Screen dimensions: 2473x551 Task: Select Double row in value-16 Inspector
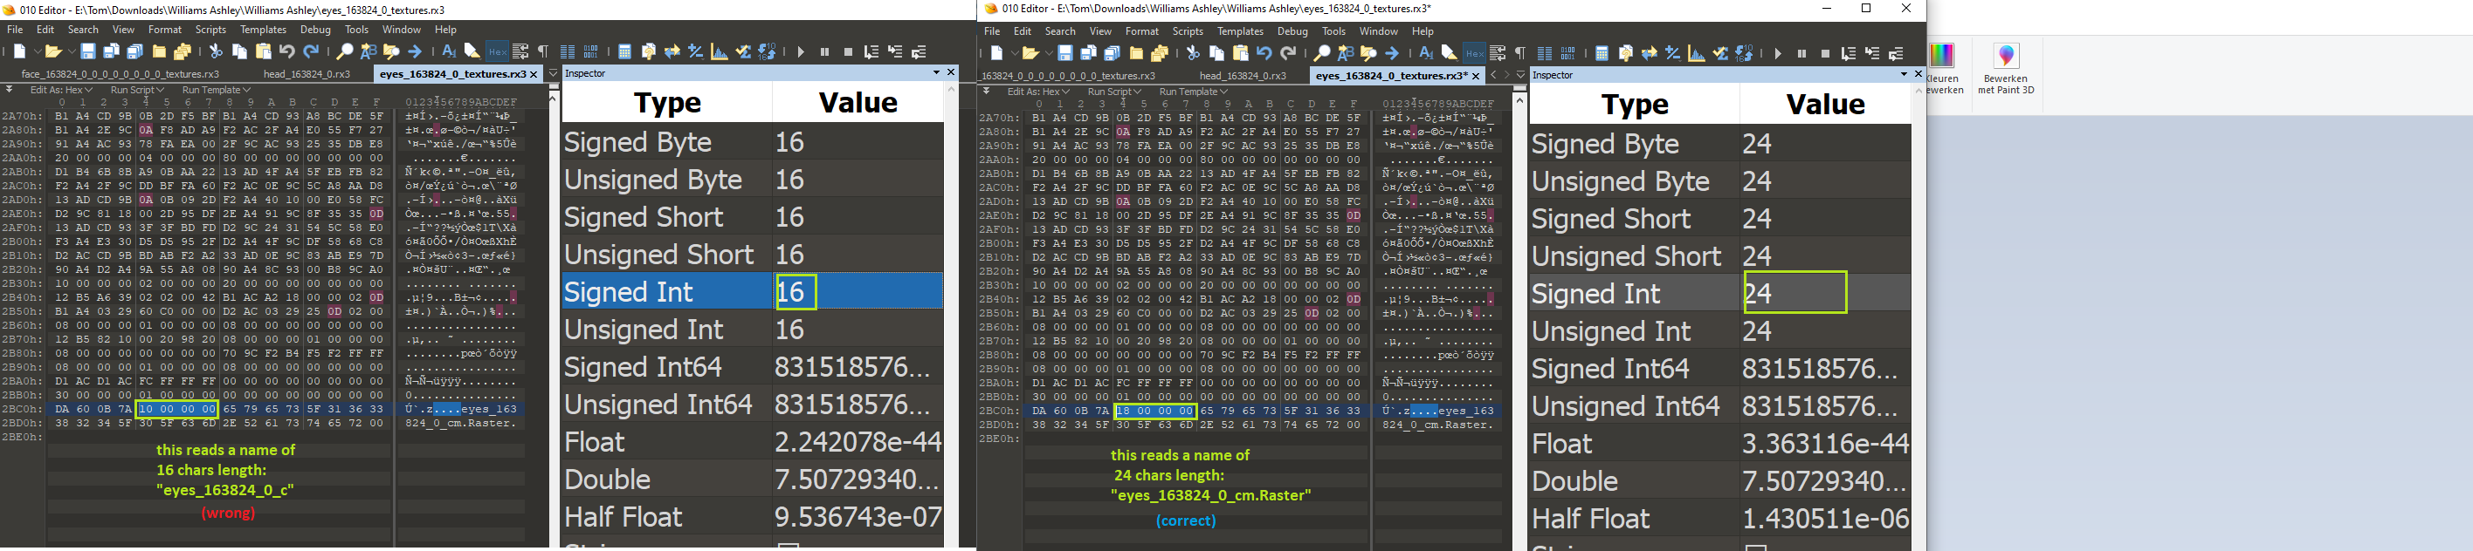coord(753,480)
